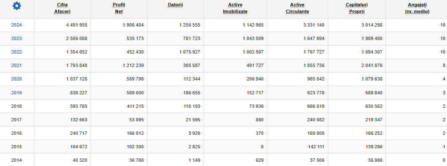Click the equity value 166 252
Viewport: 447px width, 166px height.
tap(374, 133)
